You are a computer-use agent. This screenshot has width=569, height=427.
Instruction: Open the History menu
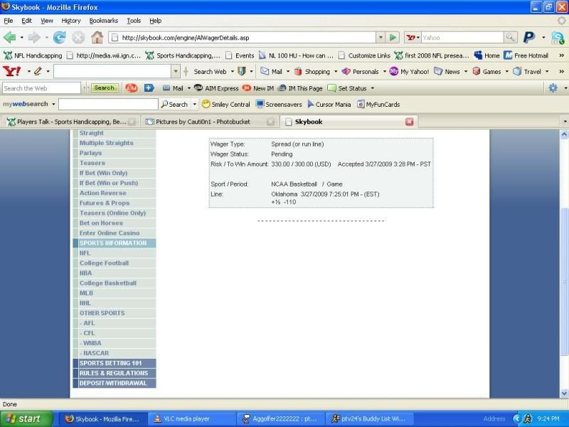pyautogui.click(x=70, y=21)
